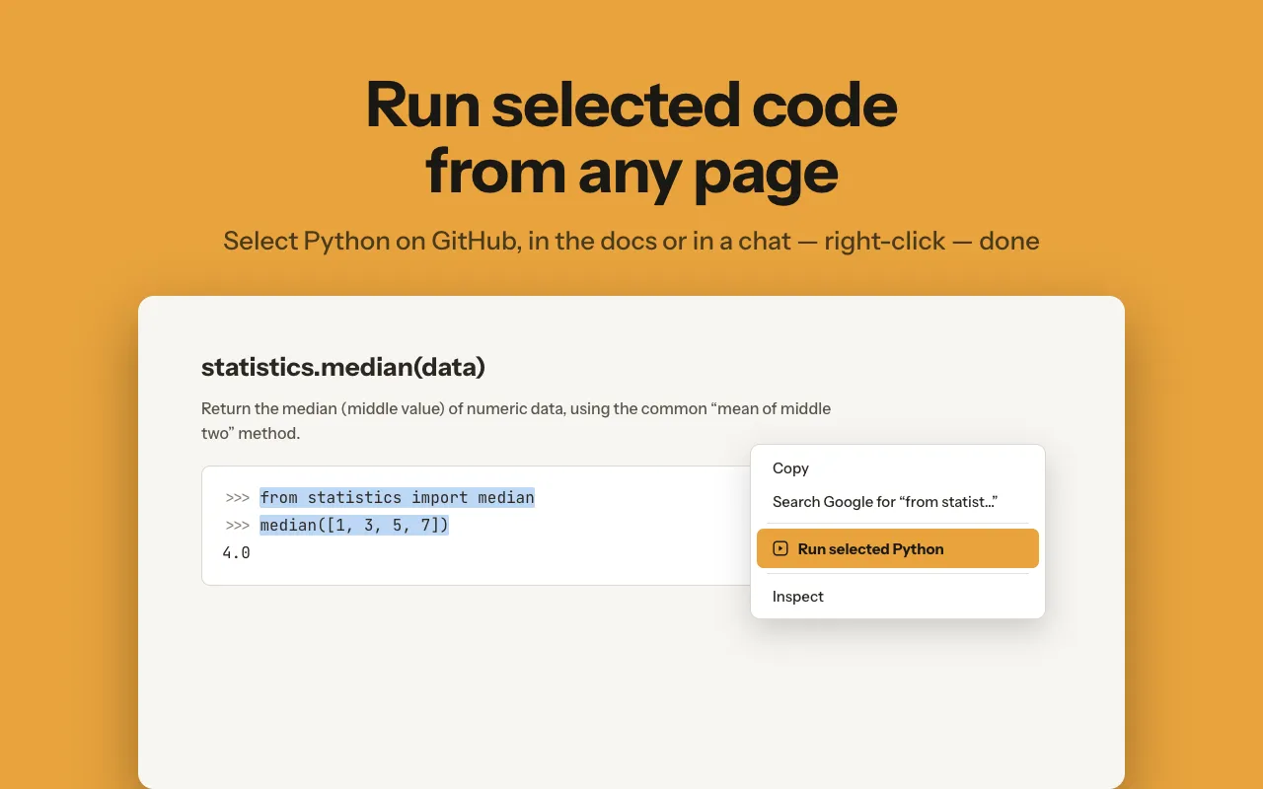The width and height of the screenshot is (1263, 789).
Task: Click the "Return the median" description paragraph
Action: click(x=516, y=421)
